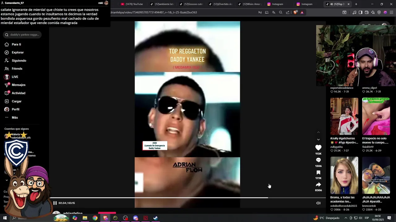
Task: Mute the video volume icon
Action: [x=318, y=203]
